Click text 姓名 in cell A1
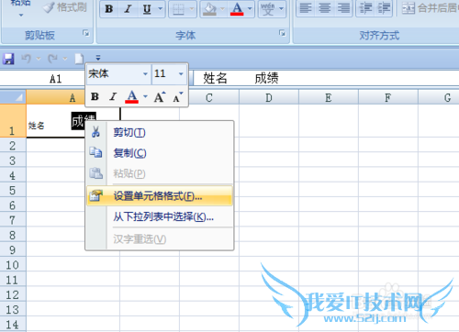 click(36, 126)
